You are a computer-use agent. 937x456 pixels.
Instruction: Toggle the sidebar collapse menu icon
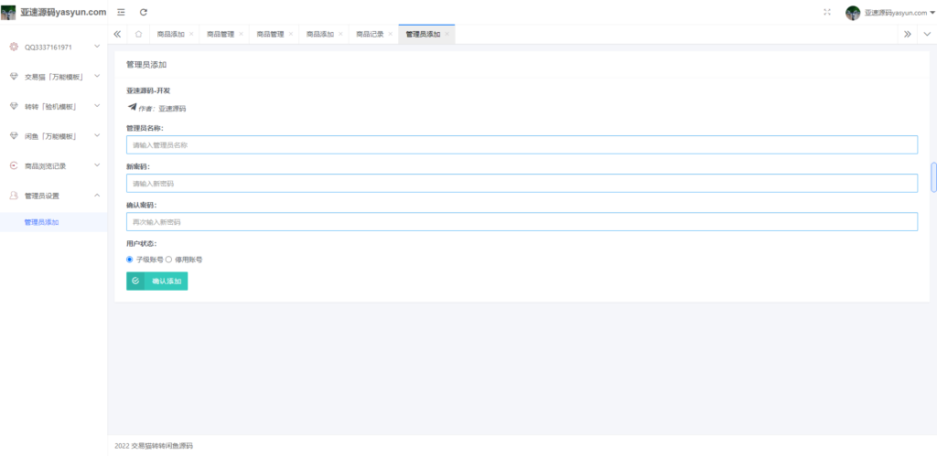tap(121, 12)
